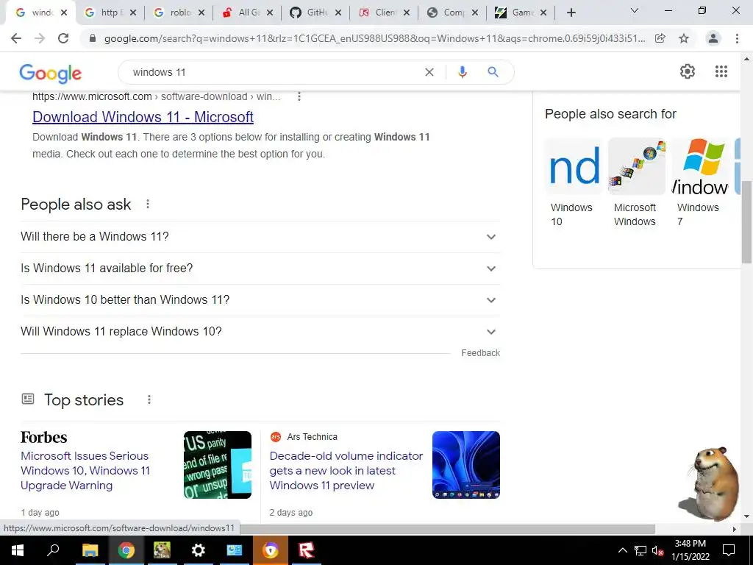753x565 pixels.
Task: Open the Ars Technica story thumbnail
Action: (x=465, y=465)
